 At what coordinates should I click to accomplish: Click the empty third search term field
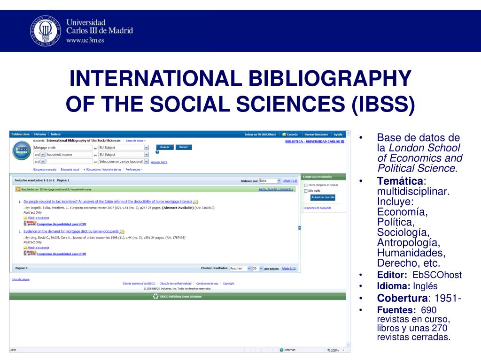pos(70,161)
